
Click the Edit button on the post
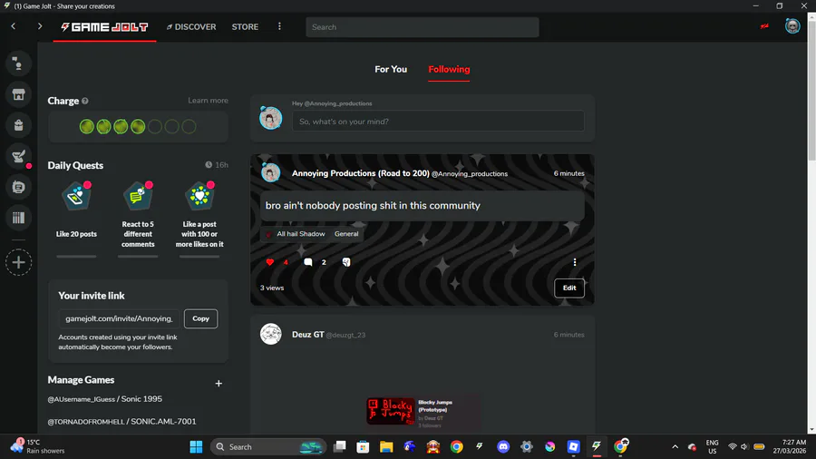tap(569, 288)
